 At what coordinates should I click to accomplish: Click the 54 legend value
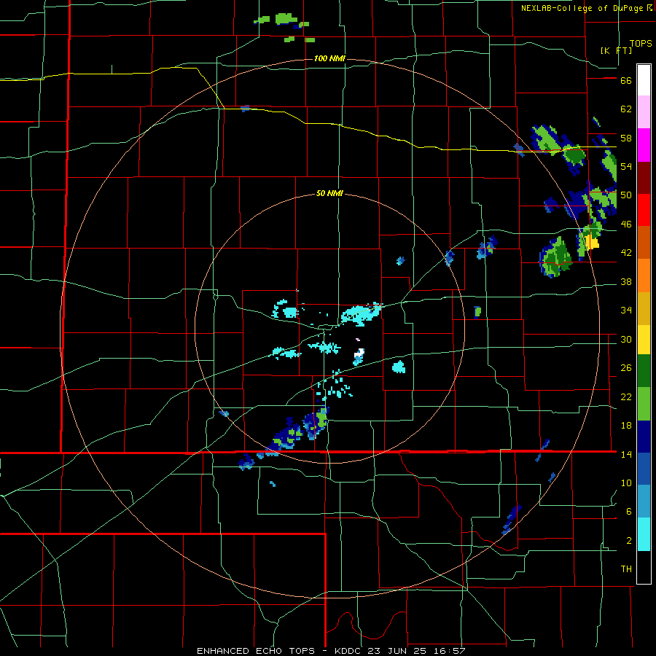626,166
